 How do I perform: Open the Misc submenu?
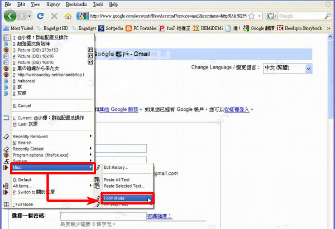[52, 167]
